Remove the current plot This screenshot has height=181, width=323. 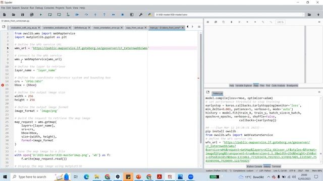tap(231, 22)
